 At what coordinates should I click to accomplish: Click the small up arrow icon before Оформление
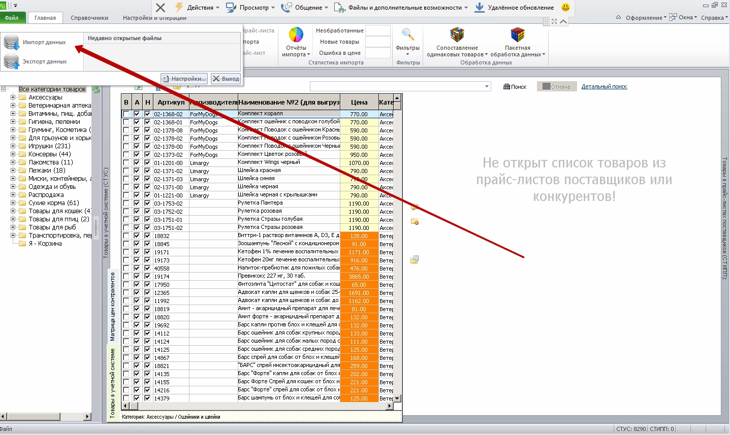pos(618,17)
